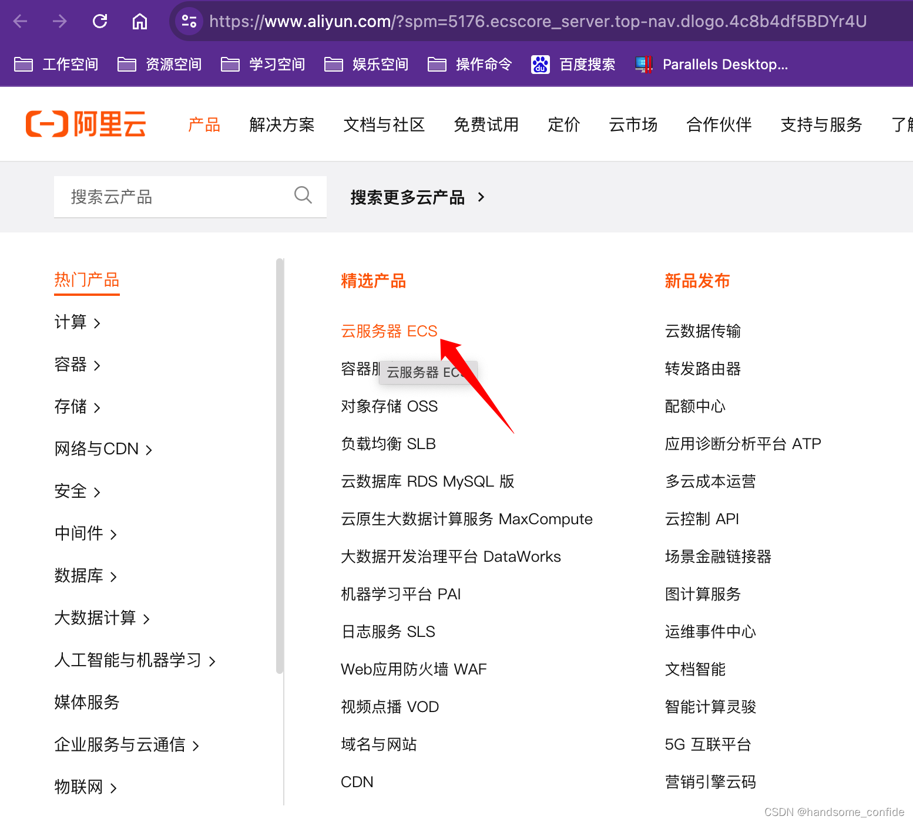This screenshot has height=823, width=913.
Task: Open 对象存储 OSS product link
Action: tap(389, 406)
